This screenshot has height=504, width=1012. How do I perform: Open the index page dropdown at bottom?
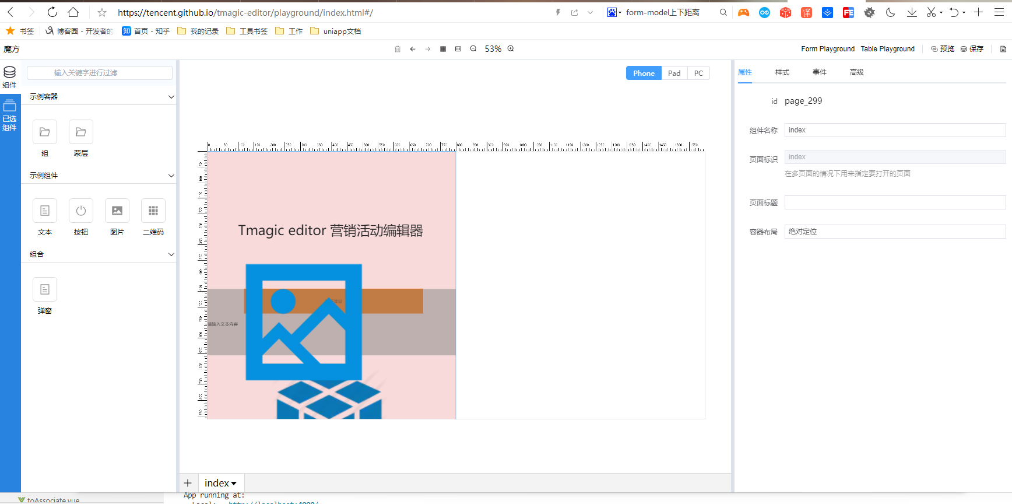click(x=221, y=483)
